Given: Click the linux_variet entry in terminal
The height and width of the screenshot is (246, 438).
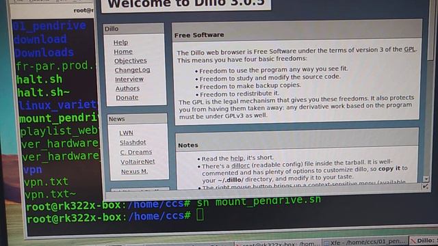Looking at the screenshot, I should point(57,105).
